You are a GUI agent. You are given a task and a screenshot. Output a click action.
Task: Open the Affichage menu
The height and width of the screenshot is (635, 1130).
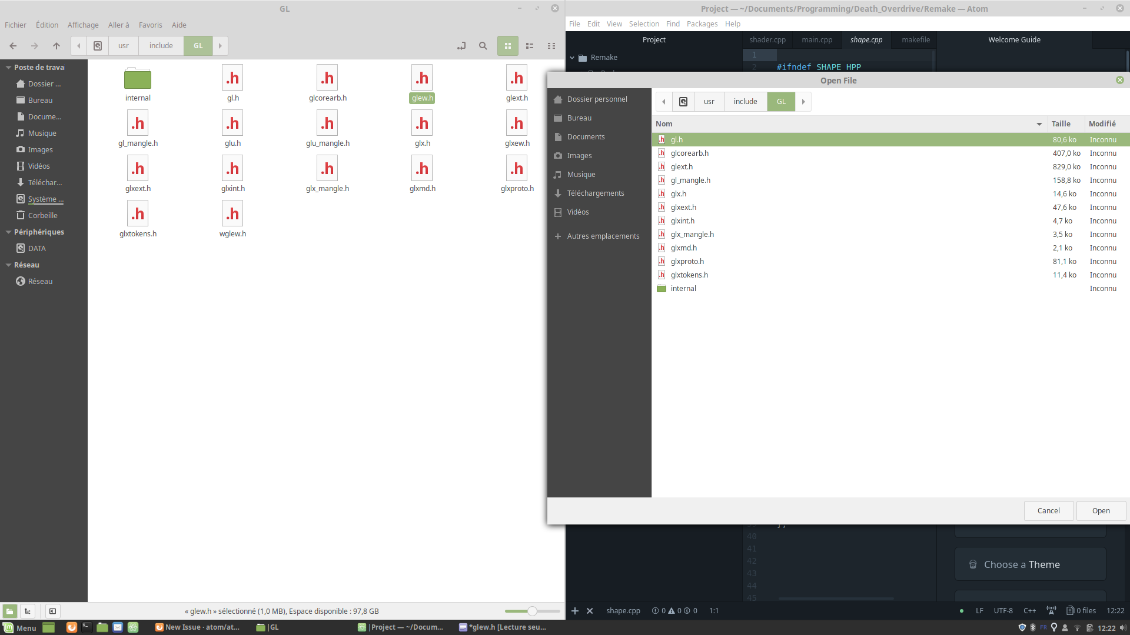coord(83,25)
